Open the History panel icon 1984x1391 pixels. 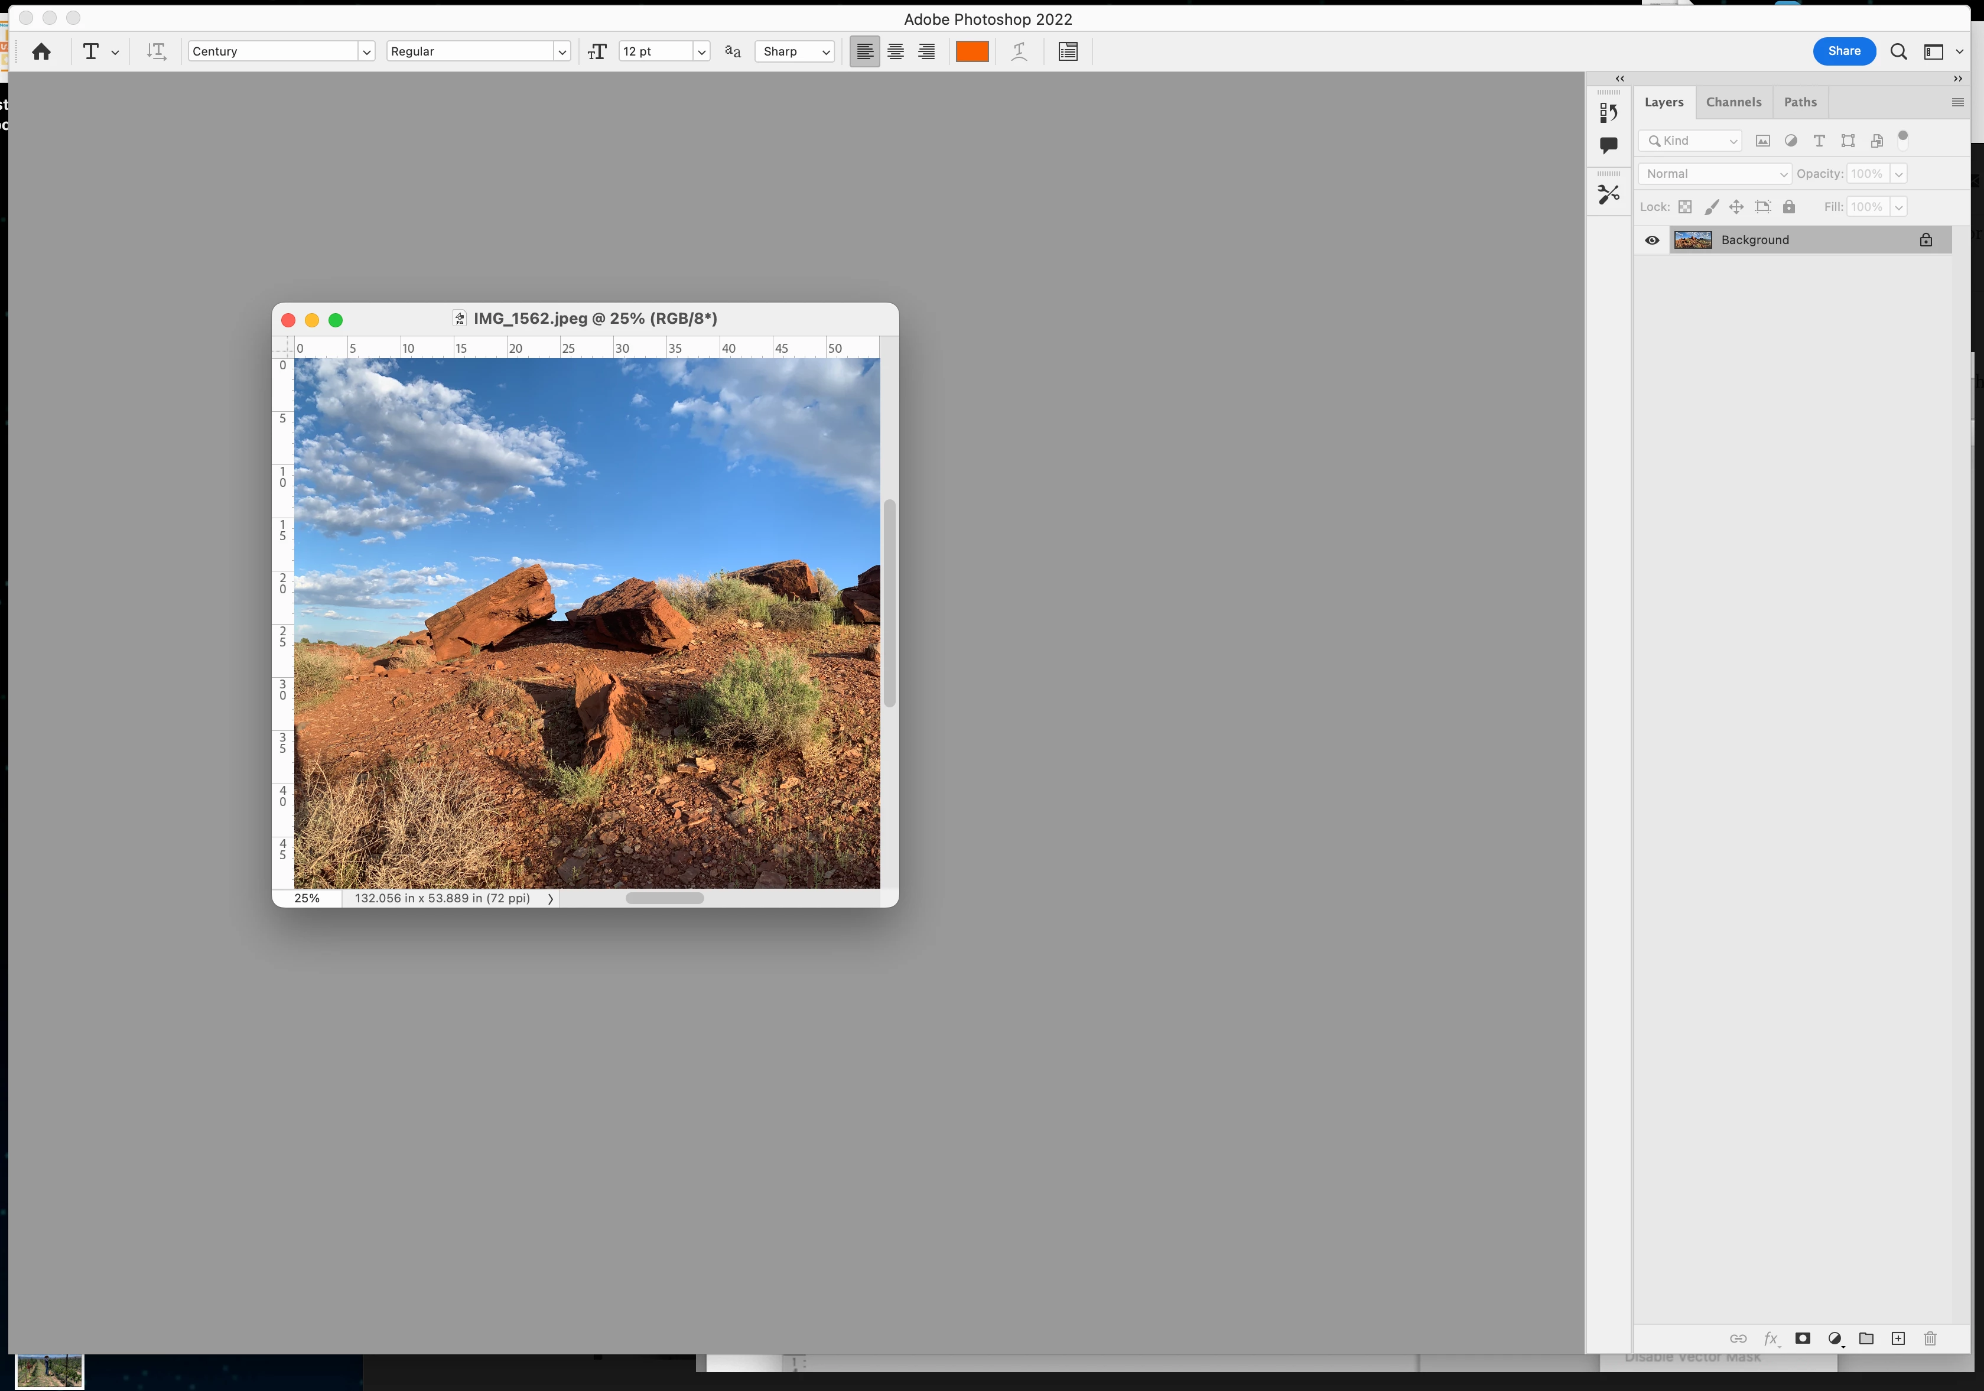[x=1608, y=112]
